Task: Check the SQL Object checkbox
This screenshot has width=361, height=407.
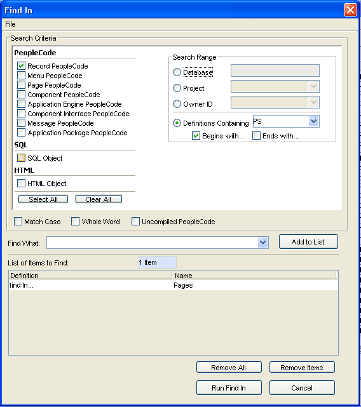Action: [22, 158]
